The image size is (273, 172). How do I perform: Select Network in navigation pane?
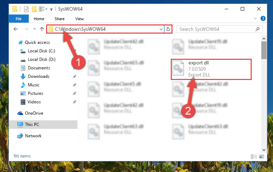click(x=33, y=136)
